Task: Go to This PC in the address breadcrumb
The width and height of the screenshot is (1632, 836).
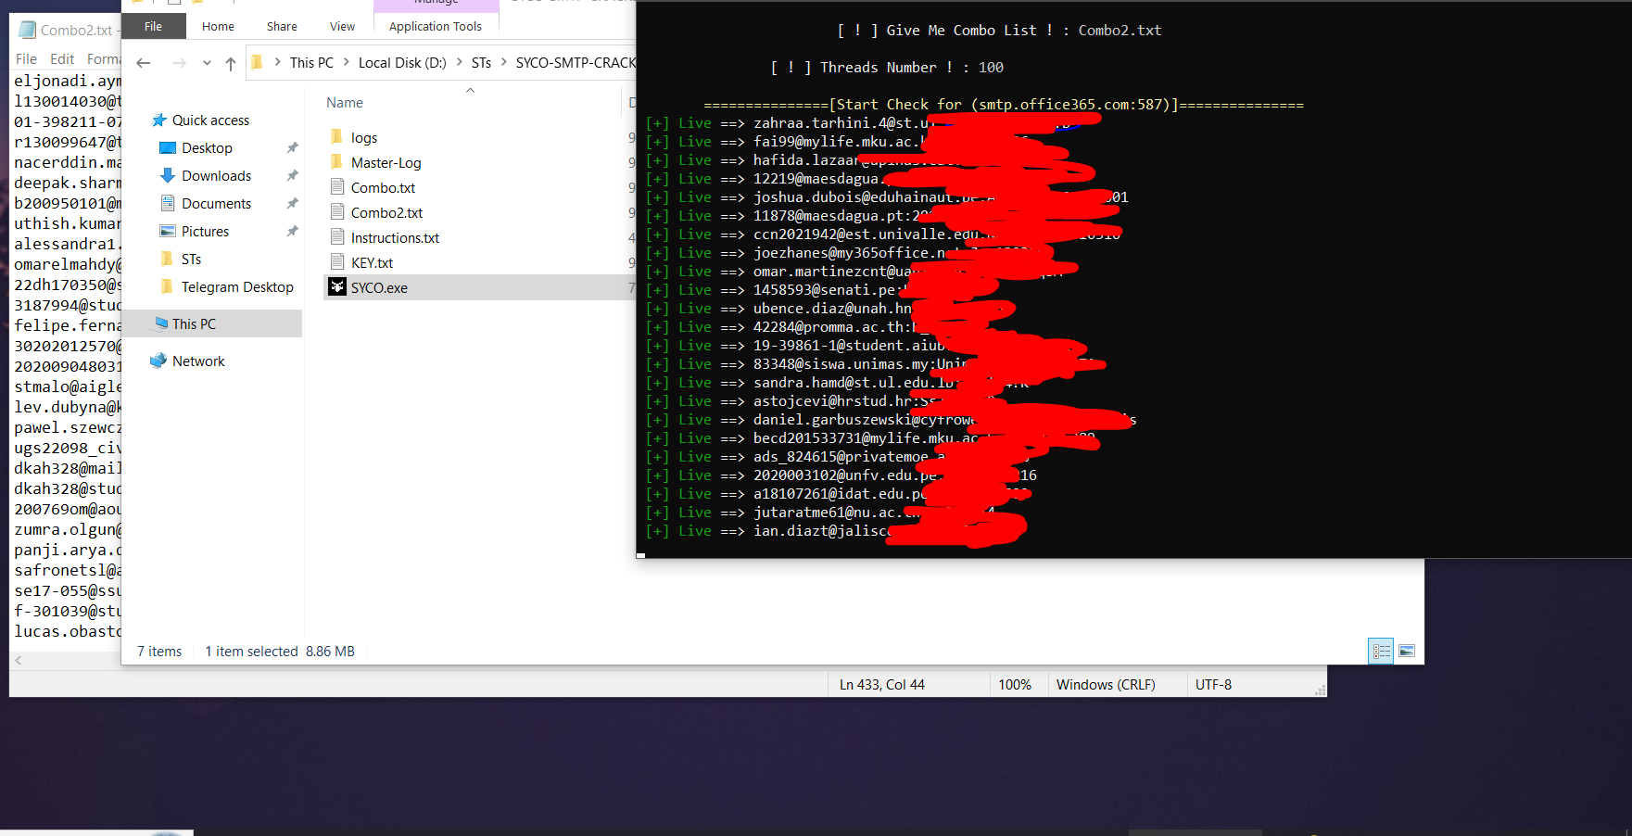Action: click(x=311, y=62)
